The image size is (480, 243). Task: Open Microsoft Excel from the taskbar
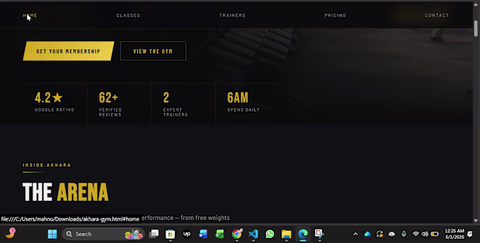click(x=220, y=234)
